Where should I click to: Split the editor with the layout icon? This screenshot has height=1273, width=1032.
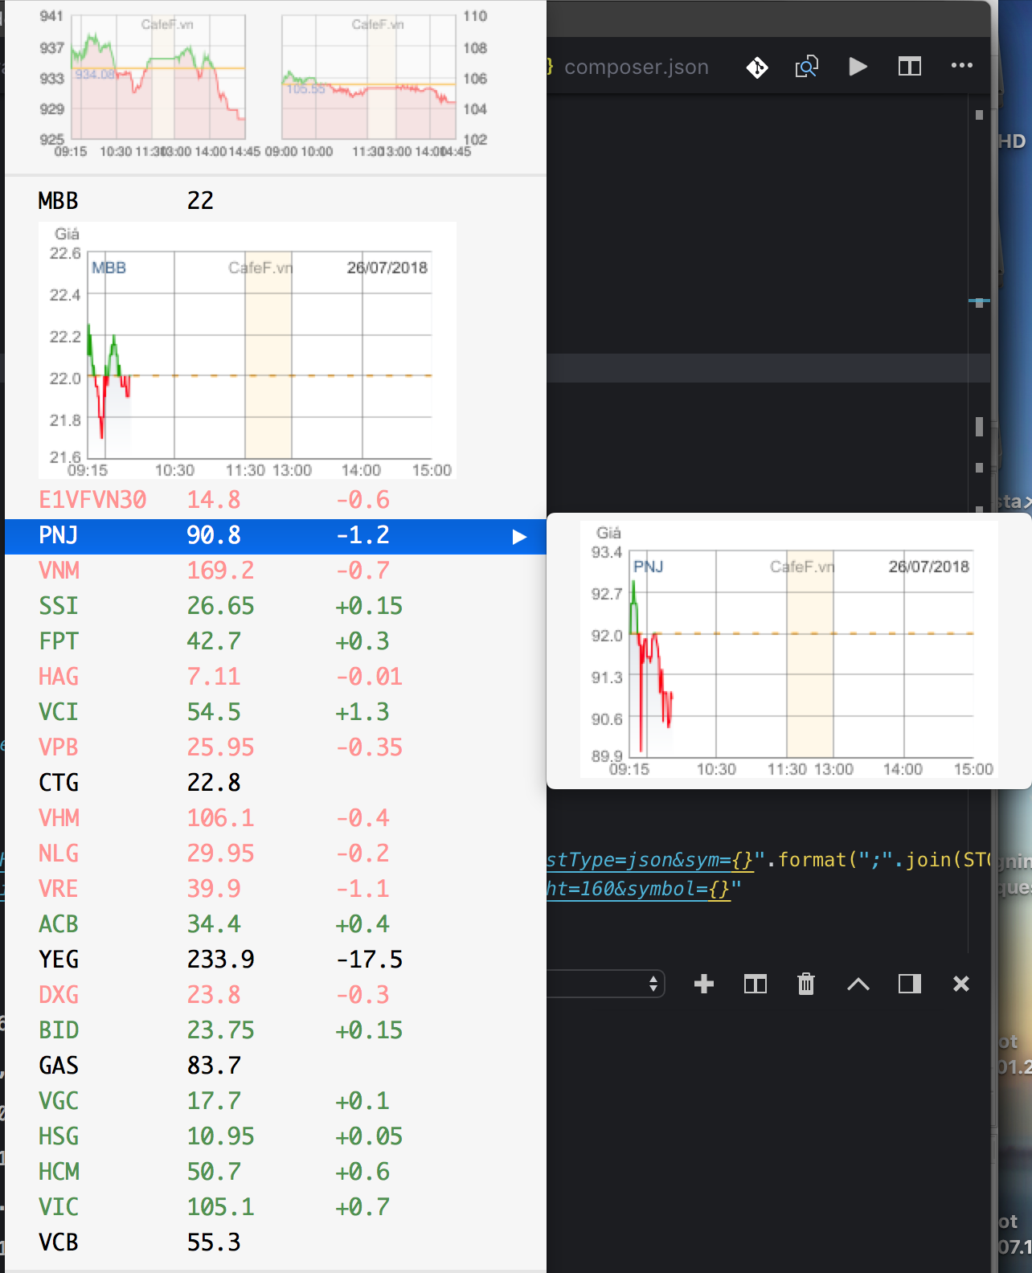click(909, 67)
